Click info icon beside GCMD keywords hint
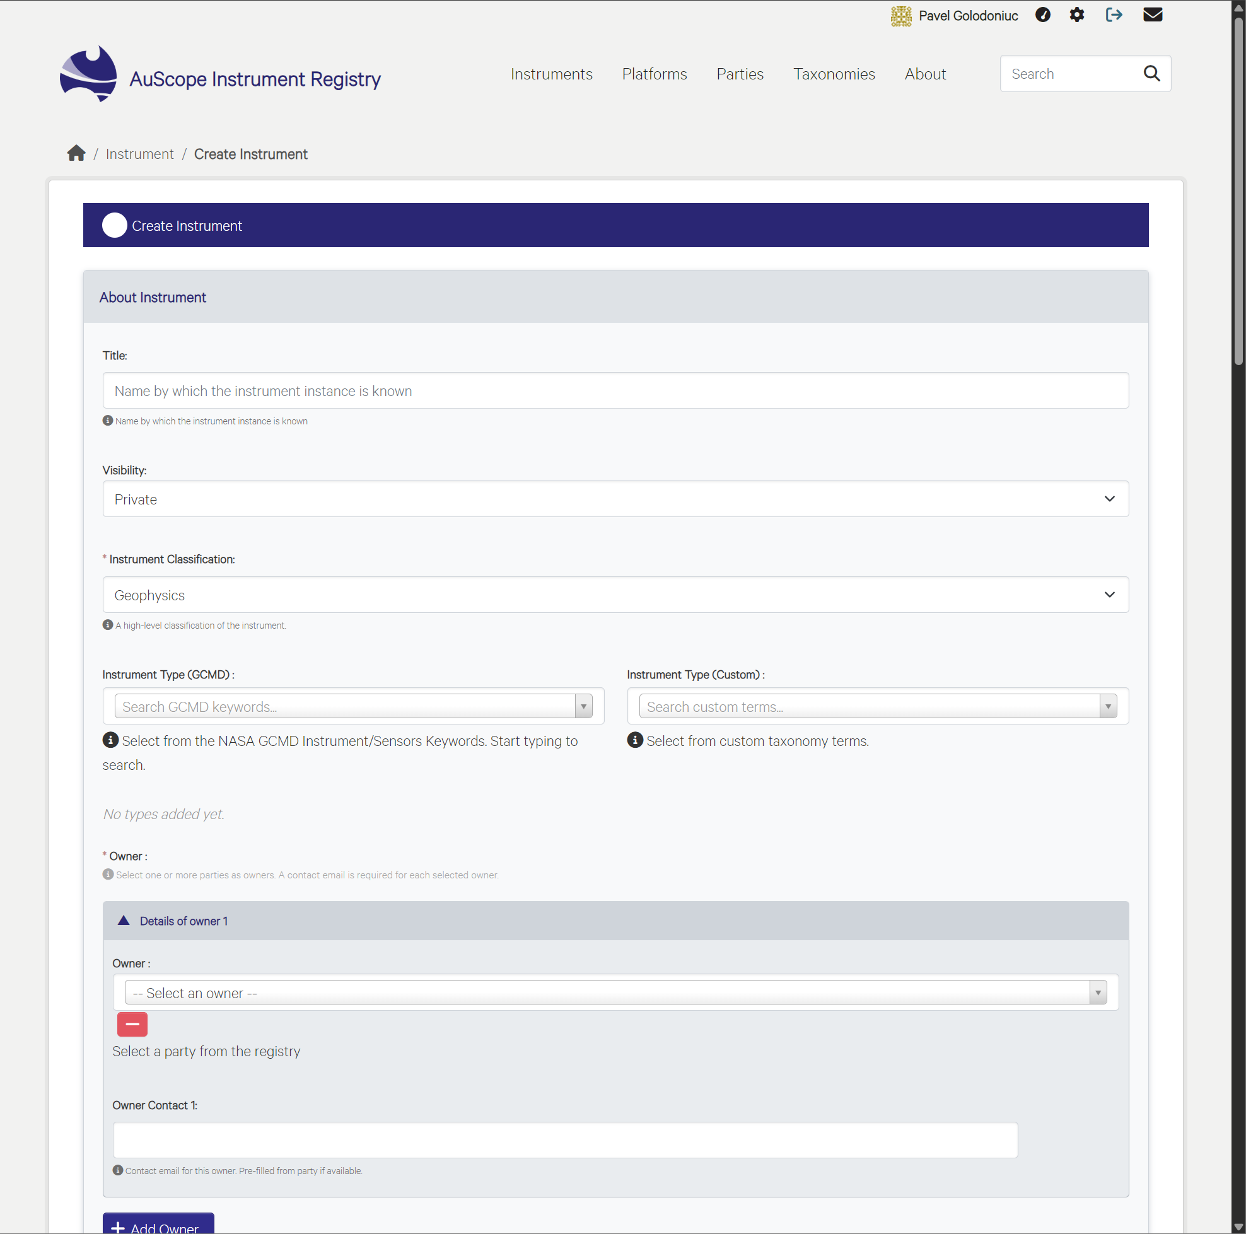 (110, 740)
